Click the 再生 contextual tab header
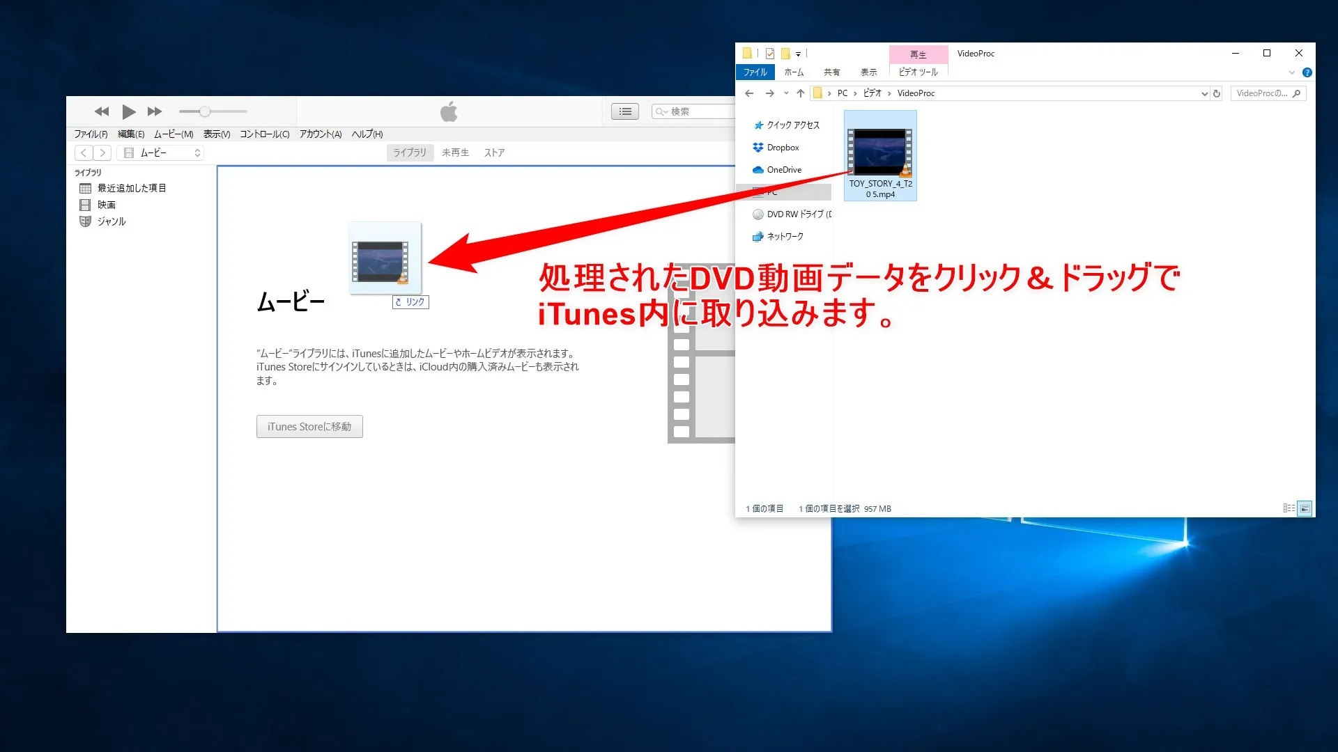Viewport: 1338px width, 752px height. [918, 54]
